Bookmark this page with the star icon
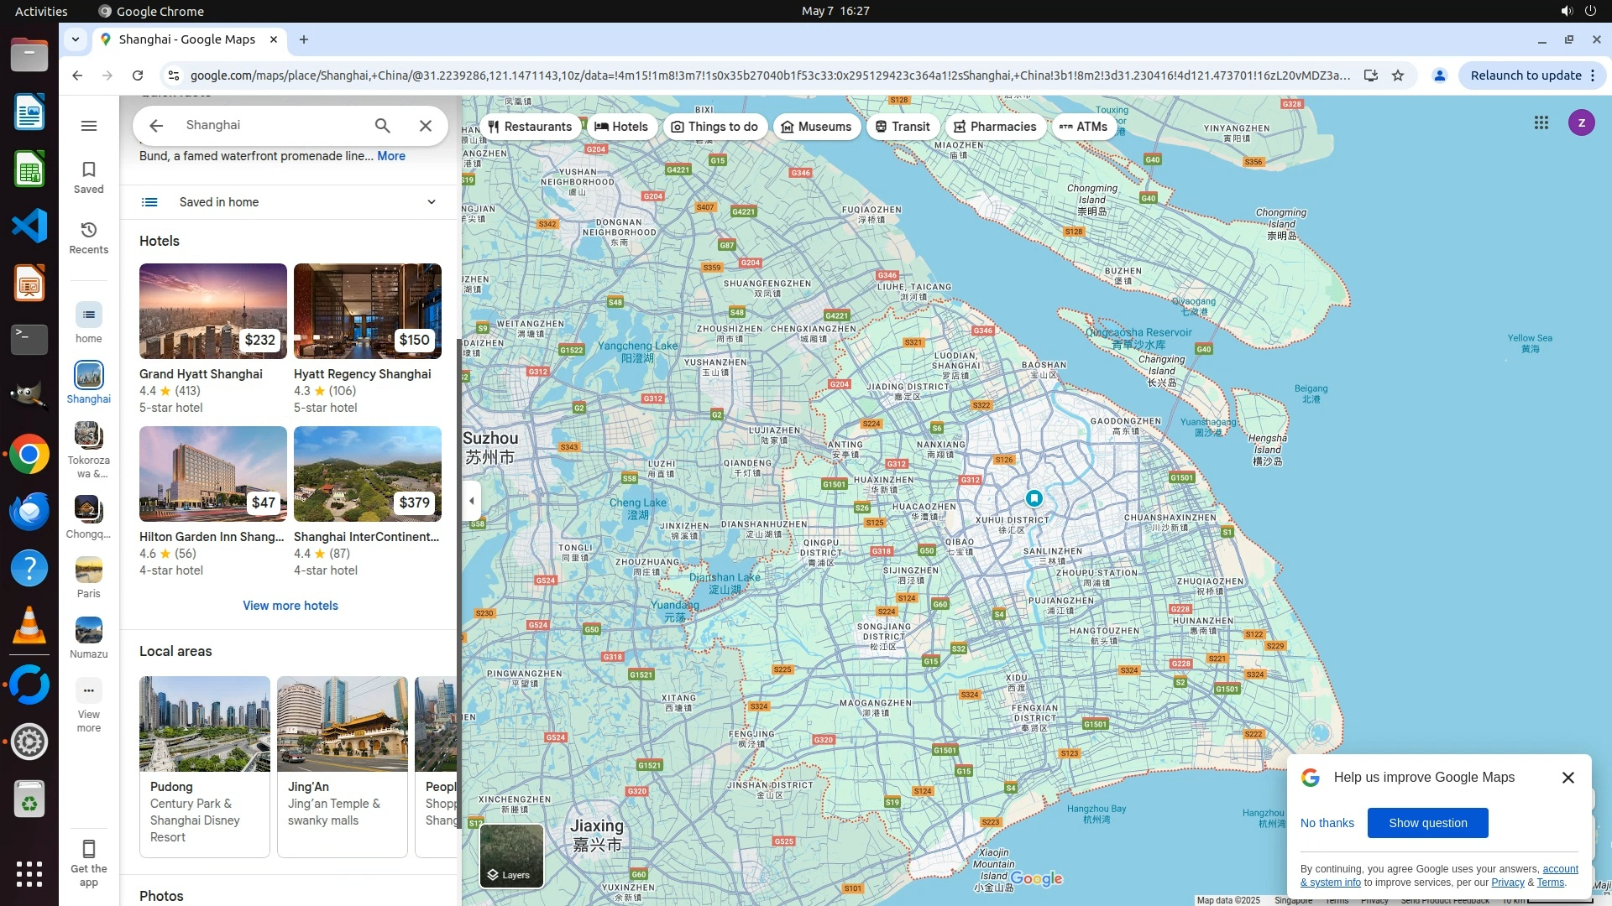This screenshot has width=1612, height=906. [1398, 75]
